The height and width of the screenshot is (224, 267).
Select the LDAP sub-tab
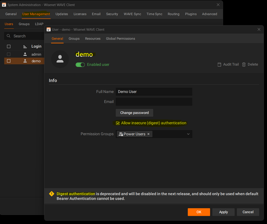pyautogui.click(x=39, y=24)
